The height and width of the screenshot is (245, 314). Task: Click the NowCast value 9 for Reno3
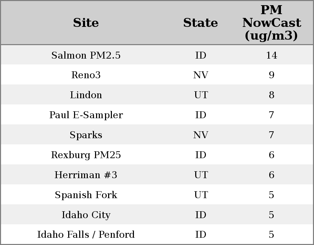pyautogui.click(x=271, y=75)
